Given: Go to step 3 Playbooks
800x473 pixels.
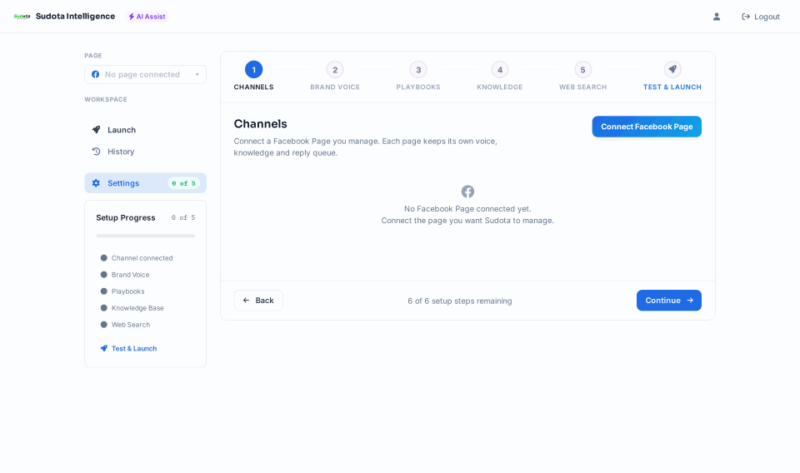Looking at the screenshot, I should coord(418,76).
